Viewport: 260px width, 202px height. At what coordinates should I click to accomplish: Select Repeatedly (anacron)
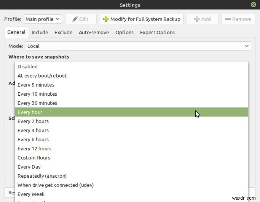point(131,176)
